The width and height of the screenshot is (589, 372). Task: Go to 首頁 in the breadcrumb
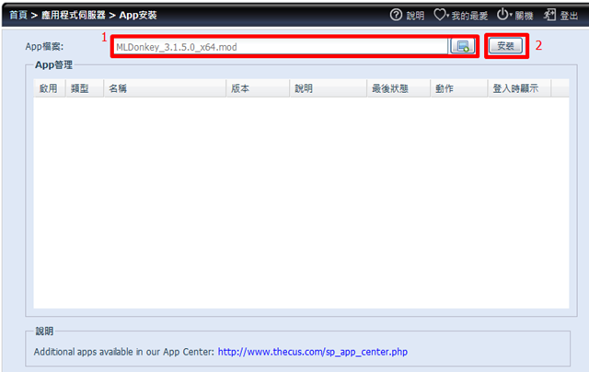[18, 15]
